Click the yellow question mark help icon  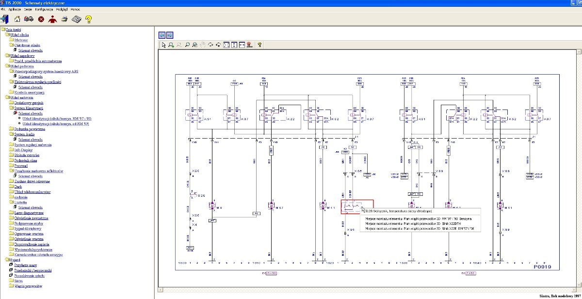tap(88, 19)
